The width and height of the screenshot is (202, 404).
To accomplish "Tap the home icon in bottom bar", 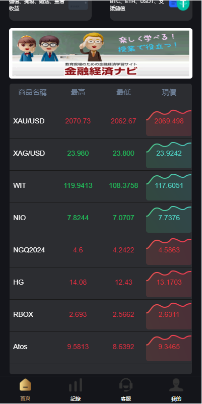I will (25, 385).
